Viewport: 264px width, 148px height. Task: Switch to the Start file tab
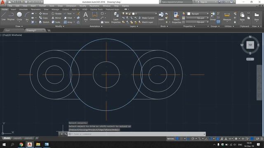tap(7, 30)
